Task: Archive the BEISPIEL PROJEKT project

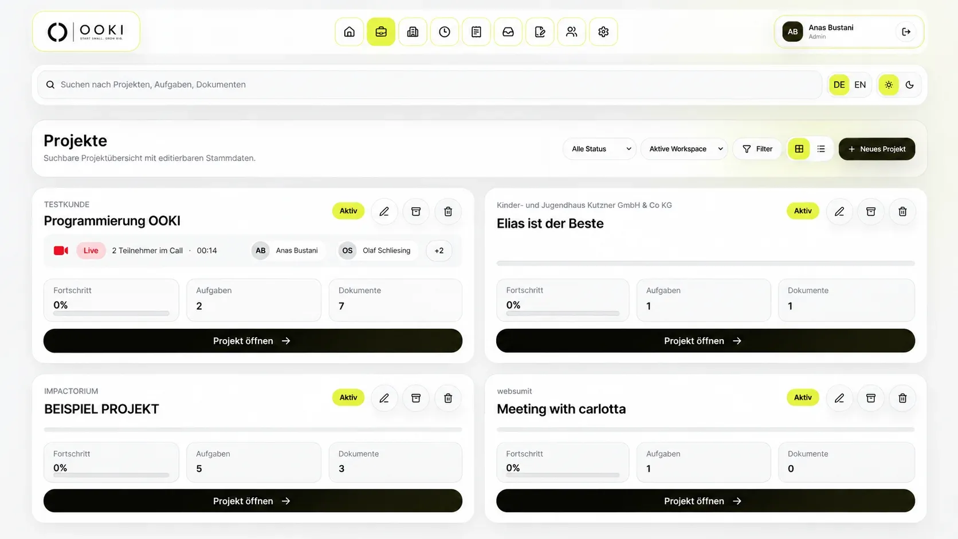Action: (x=416, y=398)
